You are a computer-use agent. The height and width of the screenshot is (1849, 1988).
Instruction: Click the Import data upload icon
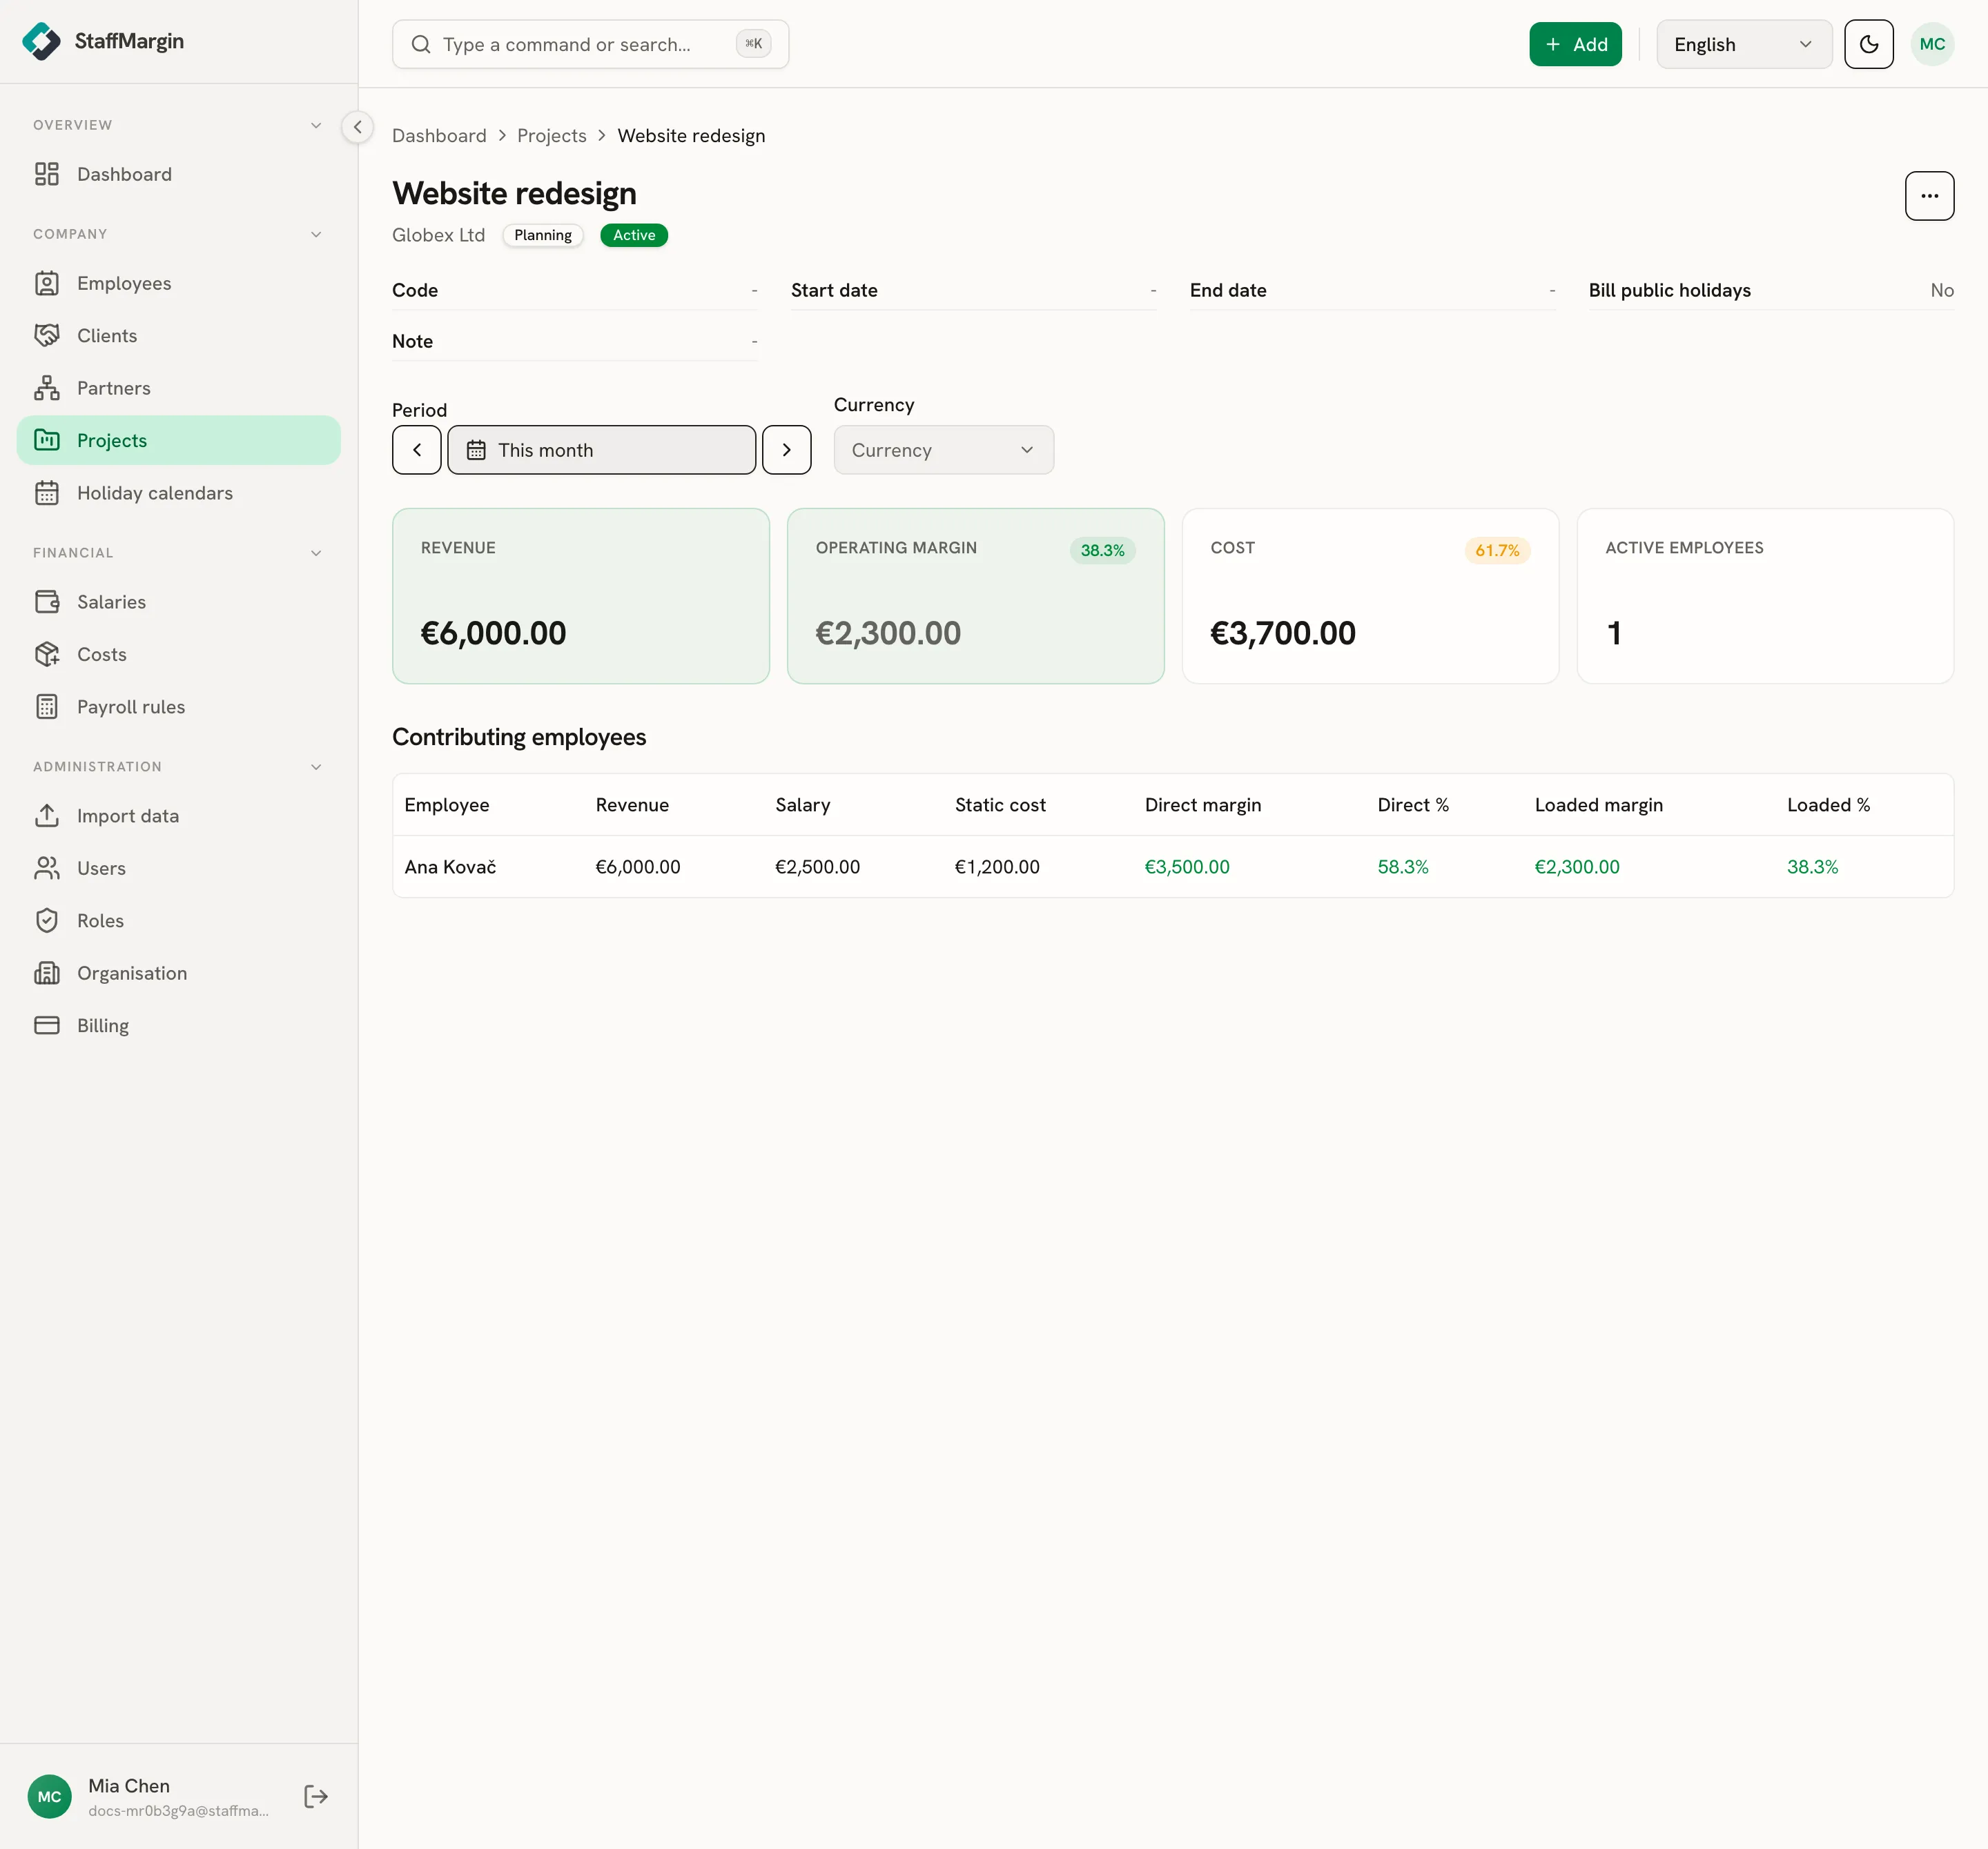pos(47,815)
